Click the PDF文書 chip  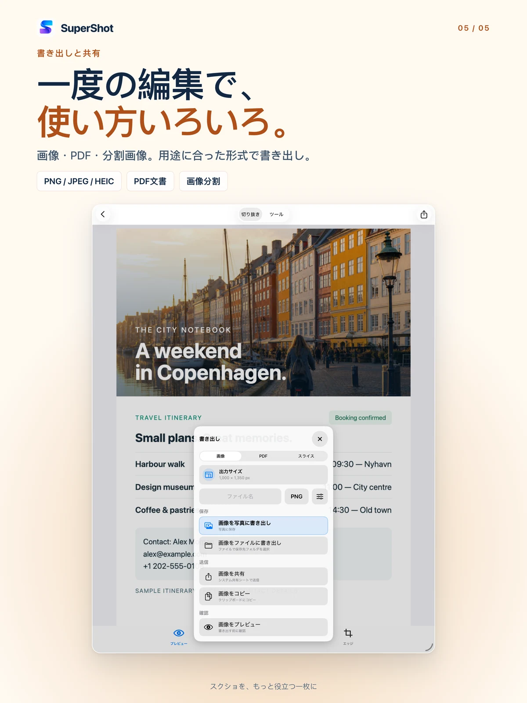click(x=150, y=181)
